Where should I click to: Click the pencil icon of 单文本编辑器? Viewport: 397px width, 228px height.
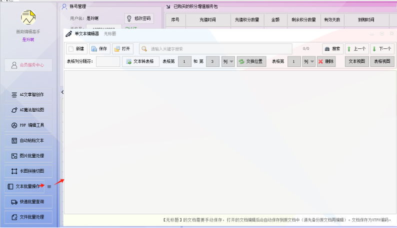68,34
